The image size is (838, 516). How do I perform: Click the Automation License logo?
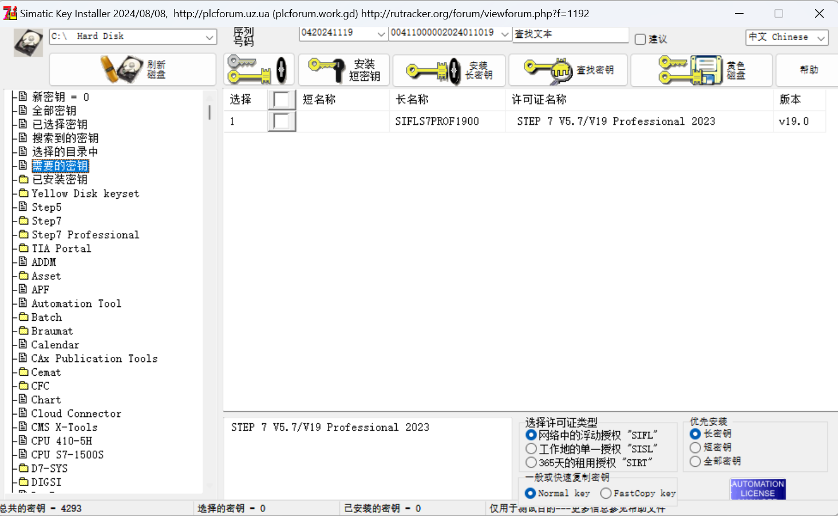coord(758,489)
